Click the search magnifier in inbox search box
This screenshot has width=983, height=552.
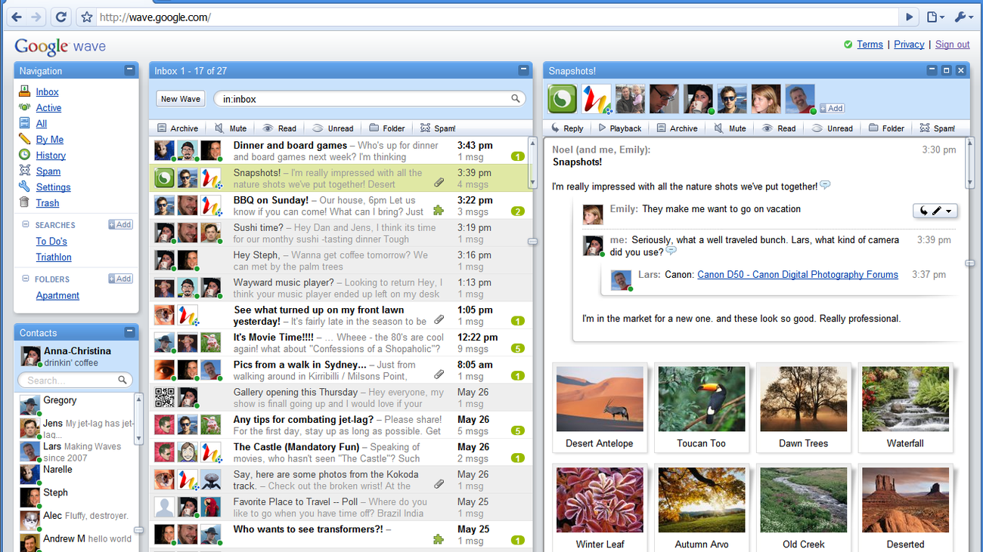[x=516, y=99]
